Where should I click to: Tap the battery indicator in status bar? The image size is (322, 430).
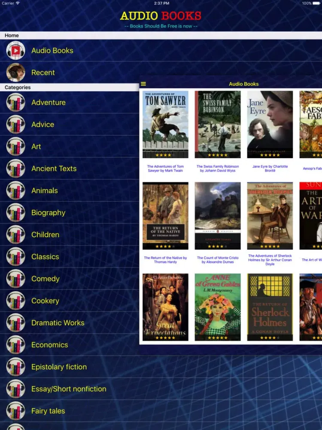(316, 3)
